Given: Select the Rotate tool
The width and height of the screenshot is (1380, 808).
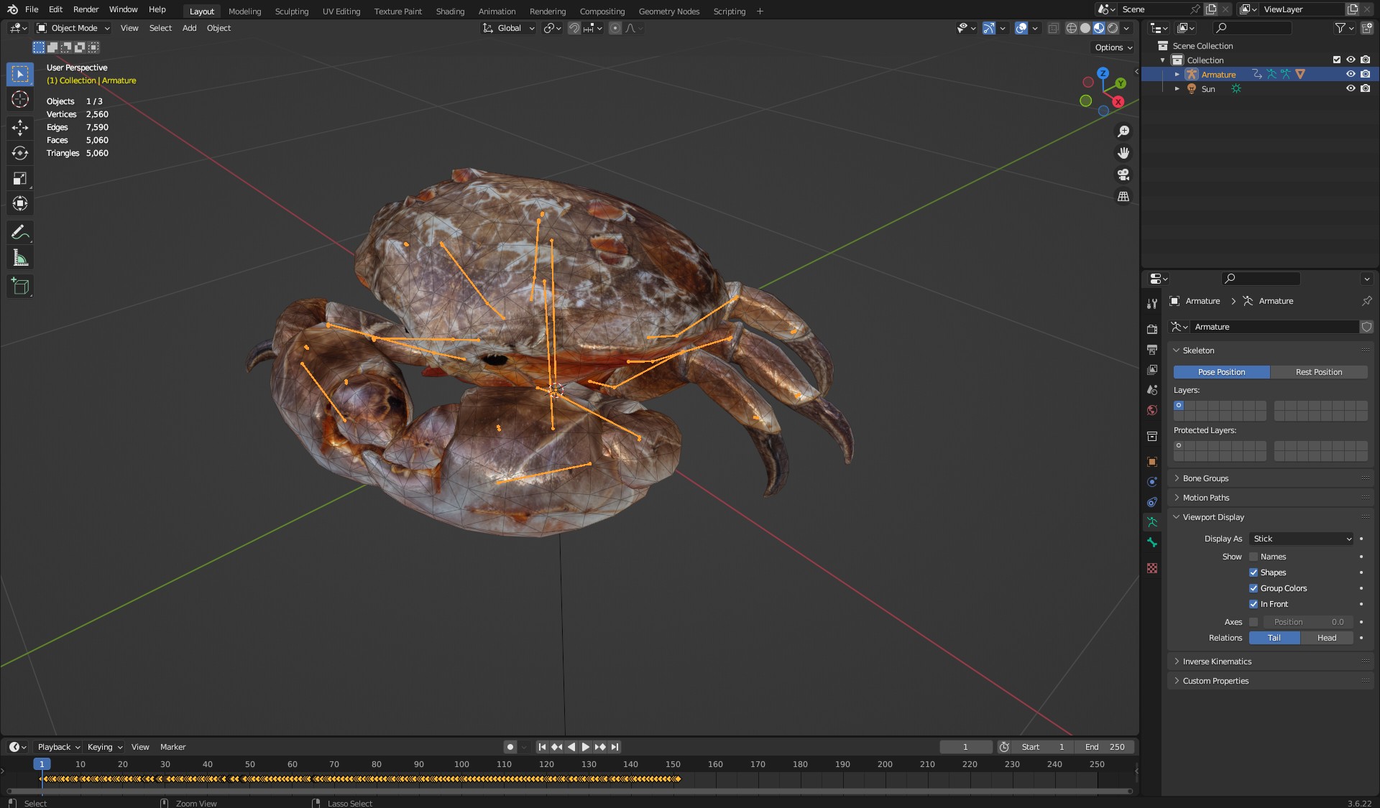Looking at the screenshot, I should point(20,153).
